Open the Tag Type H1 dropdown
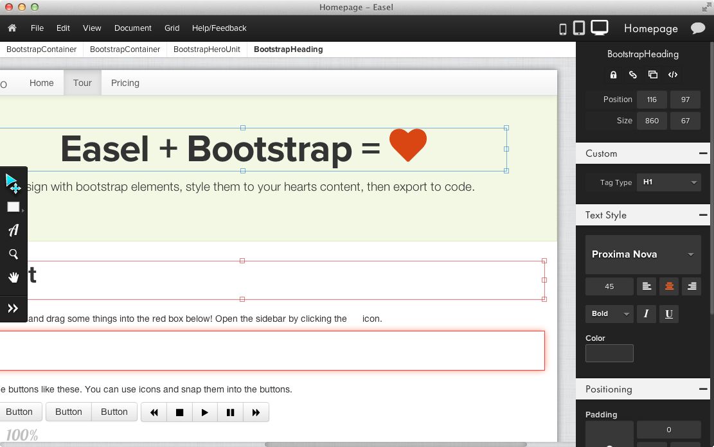The height and width of the screenshot is (447, 714). pyautogui.click(x=668, y=182)
